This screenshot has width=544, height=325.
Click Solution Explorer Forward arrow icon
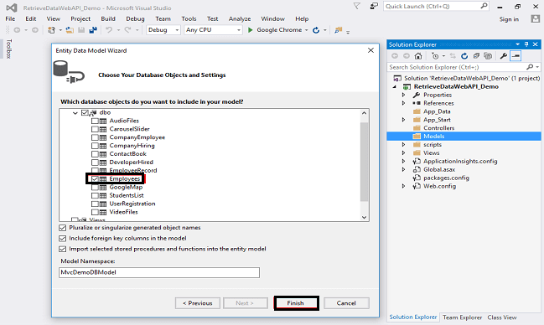pyautogui.click(x=407, y=56)
